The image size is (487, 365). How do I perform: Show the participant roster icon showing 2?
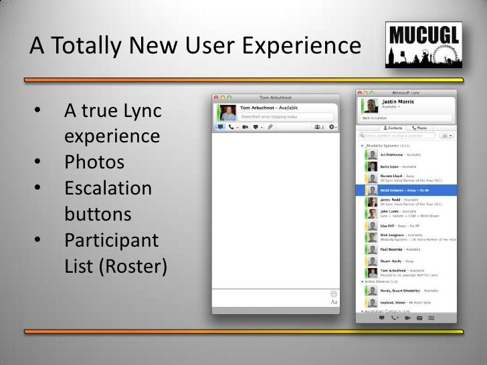point(319,127)
